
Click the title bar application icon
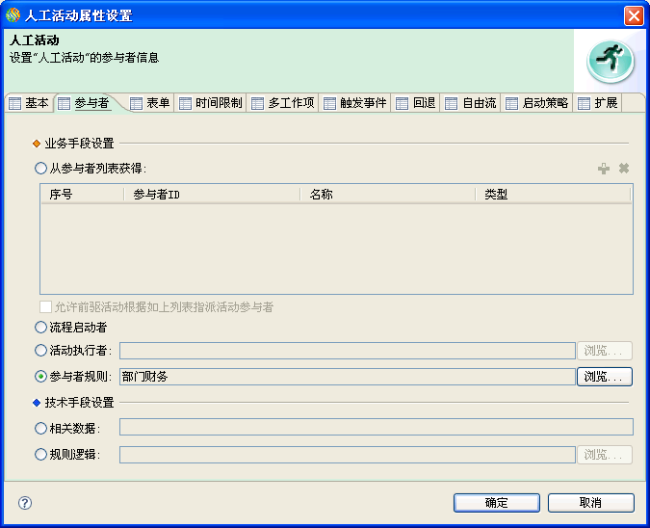click(x=13, y=14)
